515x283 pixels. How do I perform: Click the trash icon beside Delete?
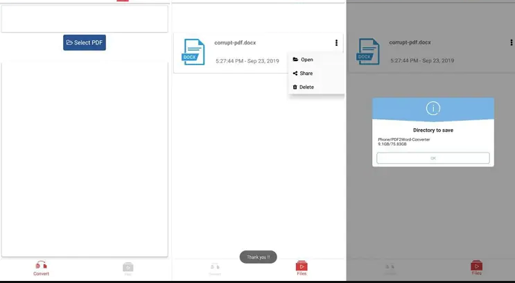(295, 87)
